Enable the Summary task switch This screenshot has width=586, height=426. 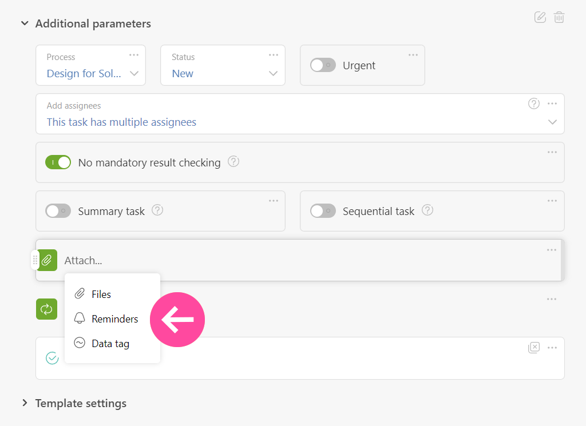[58, 211]
